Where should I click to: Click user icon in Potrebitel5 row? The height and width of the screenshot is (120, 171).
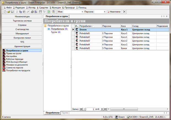77,48
